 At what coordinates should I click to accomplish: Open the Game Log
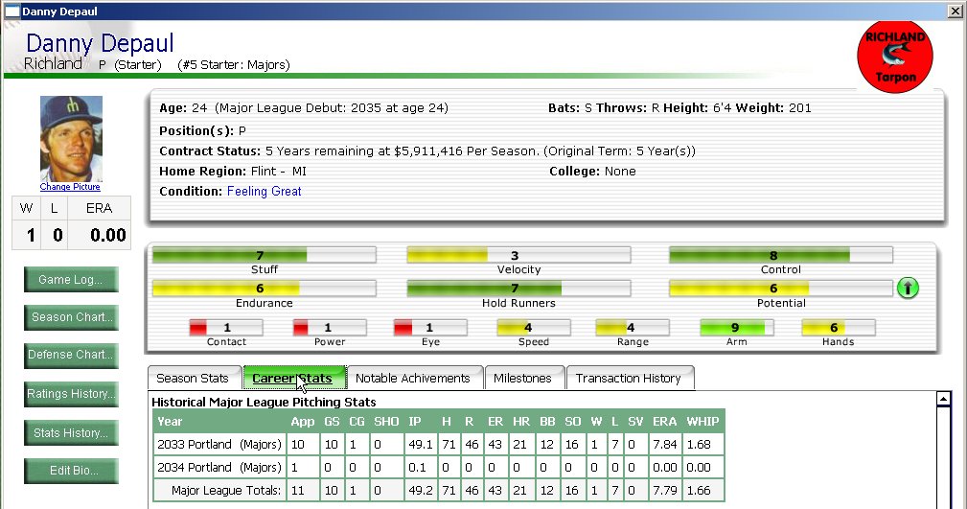(71, 280)
